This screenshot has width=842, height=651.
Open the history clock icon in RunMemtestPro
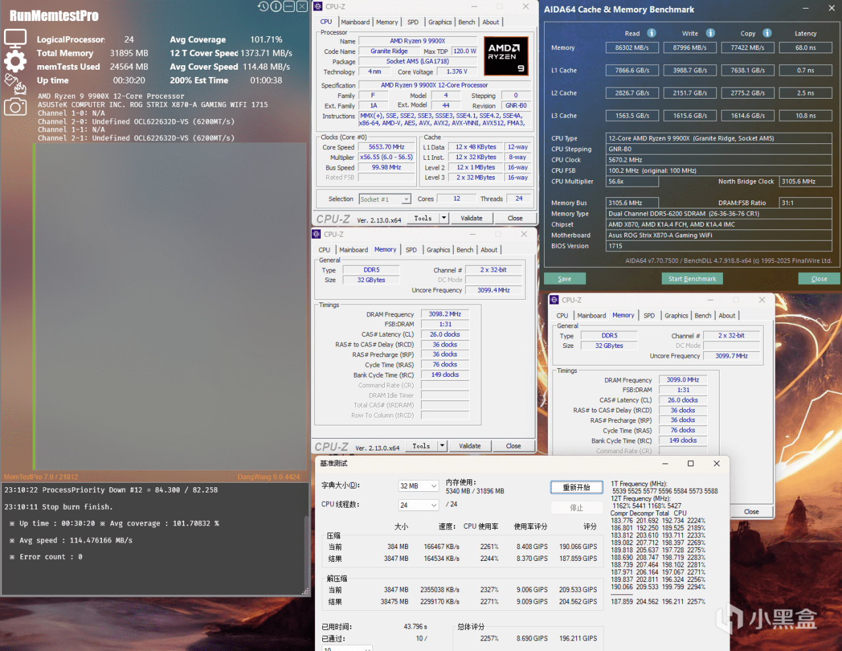tap(263, 7)
